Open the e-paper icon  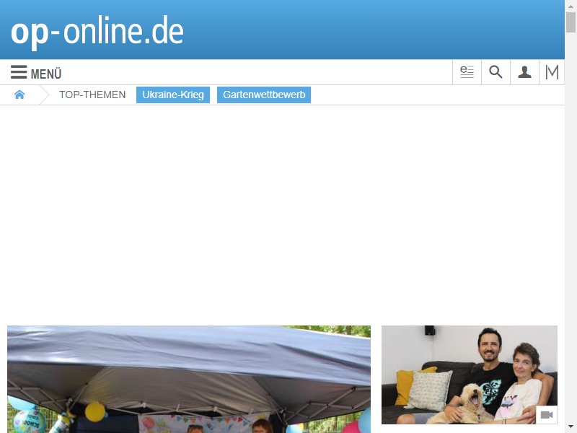[467, 72]
